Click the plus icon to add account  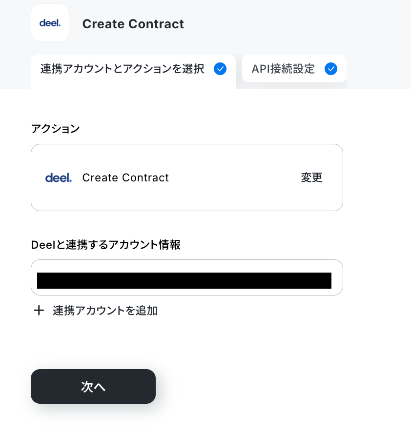(x=39, y=311)
